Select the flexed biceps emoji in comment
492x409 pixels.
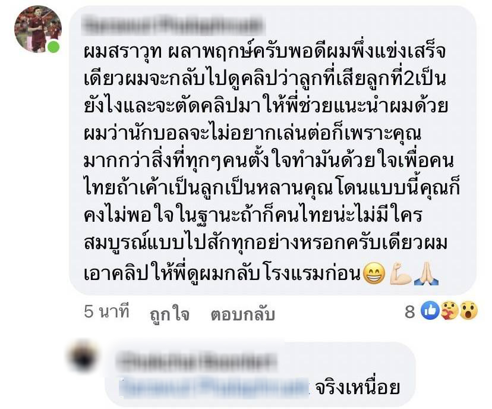click(400, 273)
